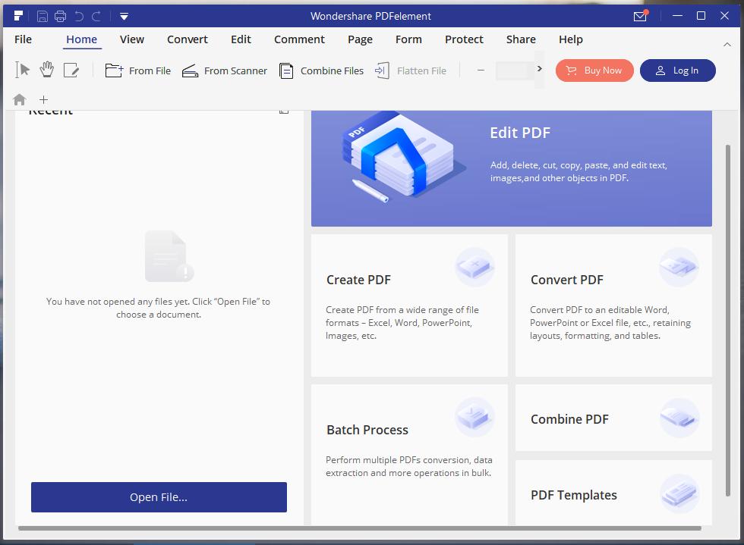Click the PDFelement logo icon
This screenshot has height=545, width=744.
pos(18,16)
